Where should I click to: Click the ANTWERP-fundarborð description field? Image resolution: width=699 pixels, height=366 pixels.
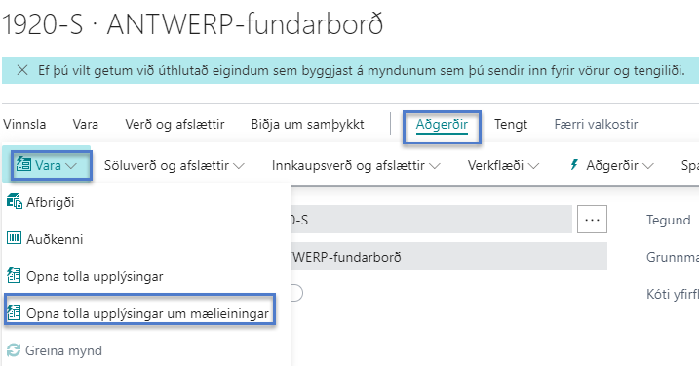point(448,257)
